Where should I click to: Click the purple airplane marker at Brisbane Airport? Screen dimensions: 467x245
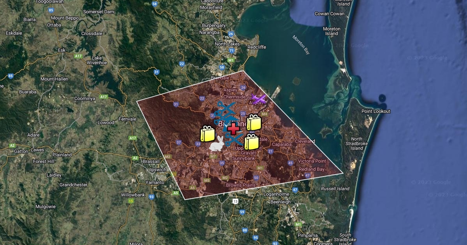(259, 99)
